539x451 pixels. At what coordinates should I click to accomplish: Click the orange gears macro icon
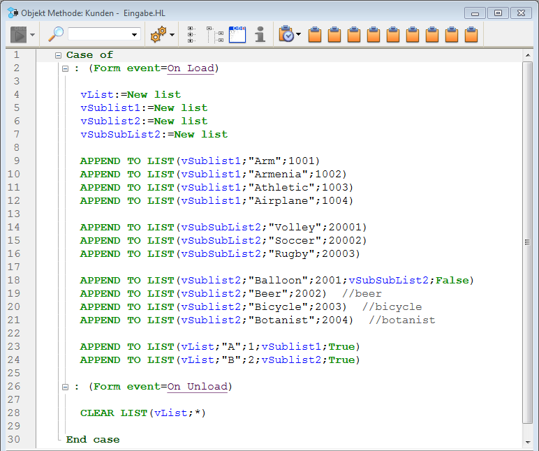[x=158, y=34]
